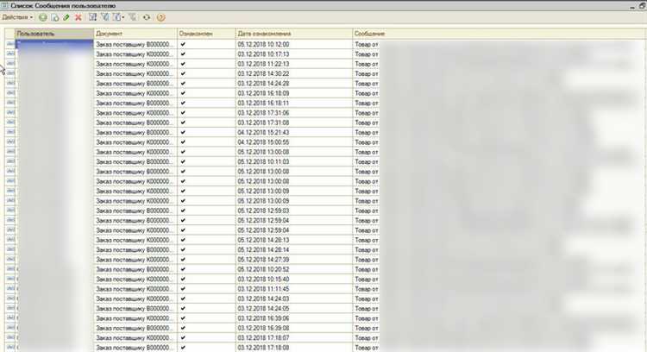
Task: Click the Copy item toolbar icon
Action: point(55,17)
